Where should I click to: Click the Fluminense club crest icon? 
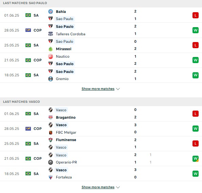[x=51, y=140]
